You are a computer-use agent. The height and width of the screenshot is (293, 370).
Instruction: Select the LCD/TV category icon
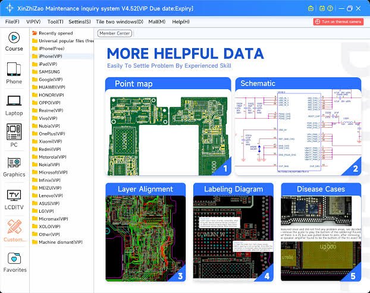pyautogui.click(x=14, y=199)
